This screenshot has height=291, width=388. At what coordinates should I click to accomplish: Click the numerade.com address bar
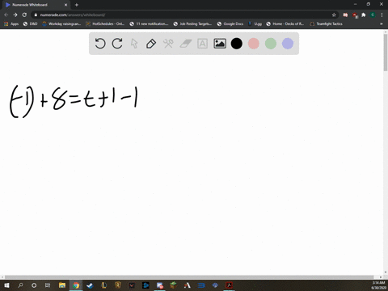coord(183,15)
